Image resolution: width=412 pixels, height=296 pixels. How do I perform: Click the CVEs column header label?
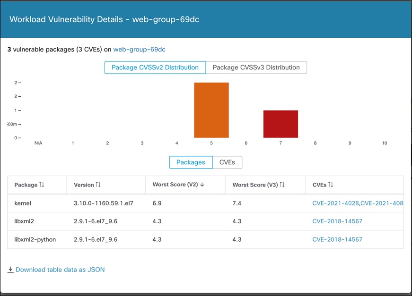(x=319, y=185)
